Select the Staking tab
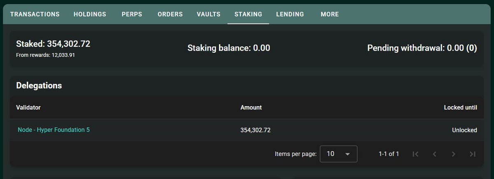 [x=248, y=14]
